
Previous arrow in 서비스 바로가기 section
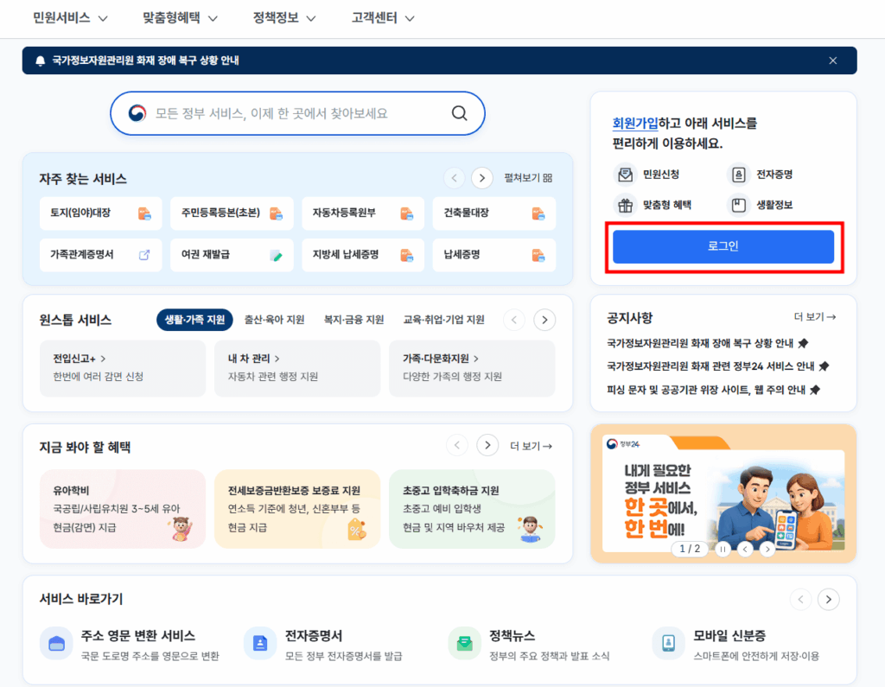(x=801, y=600)
